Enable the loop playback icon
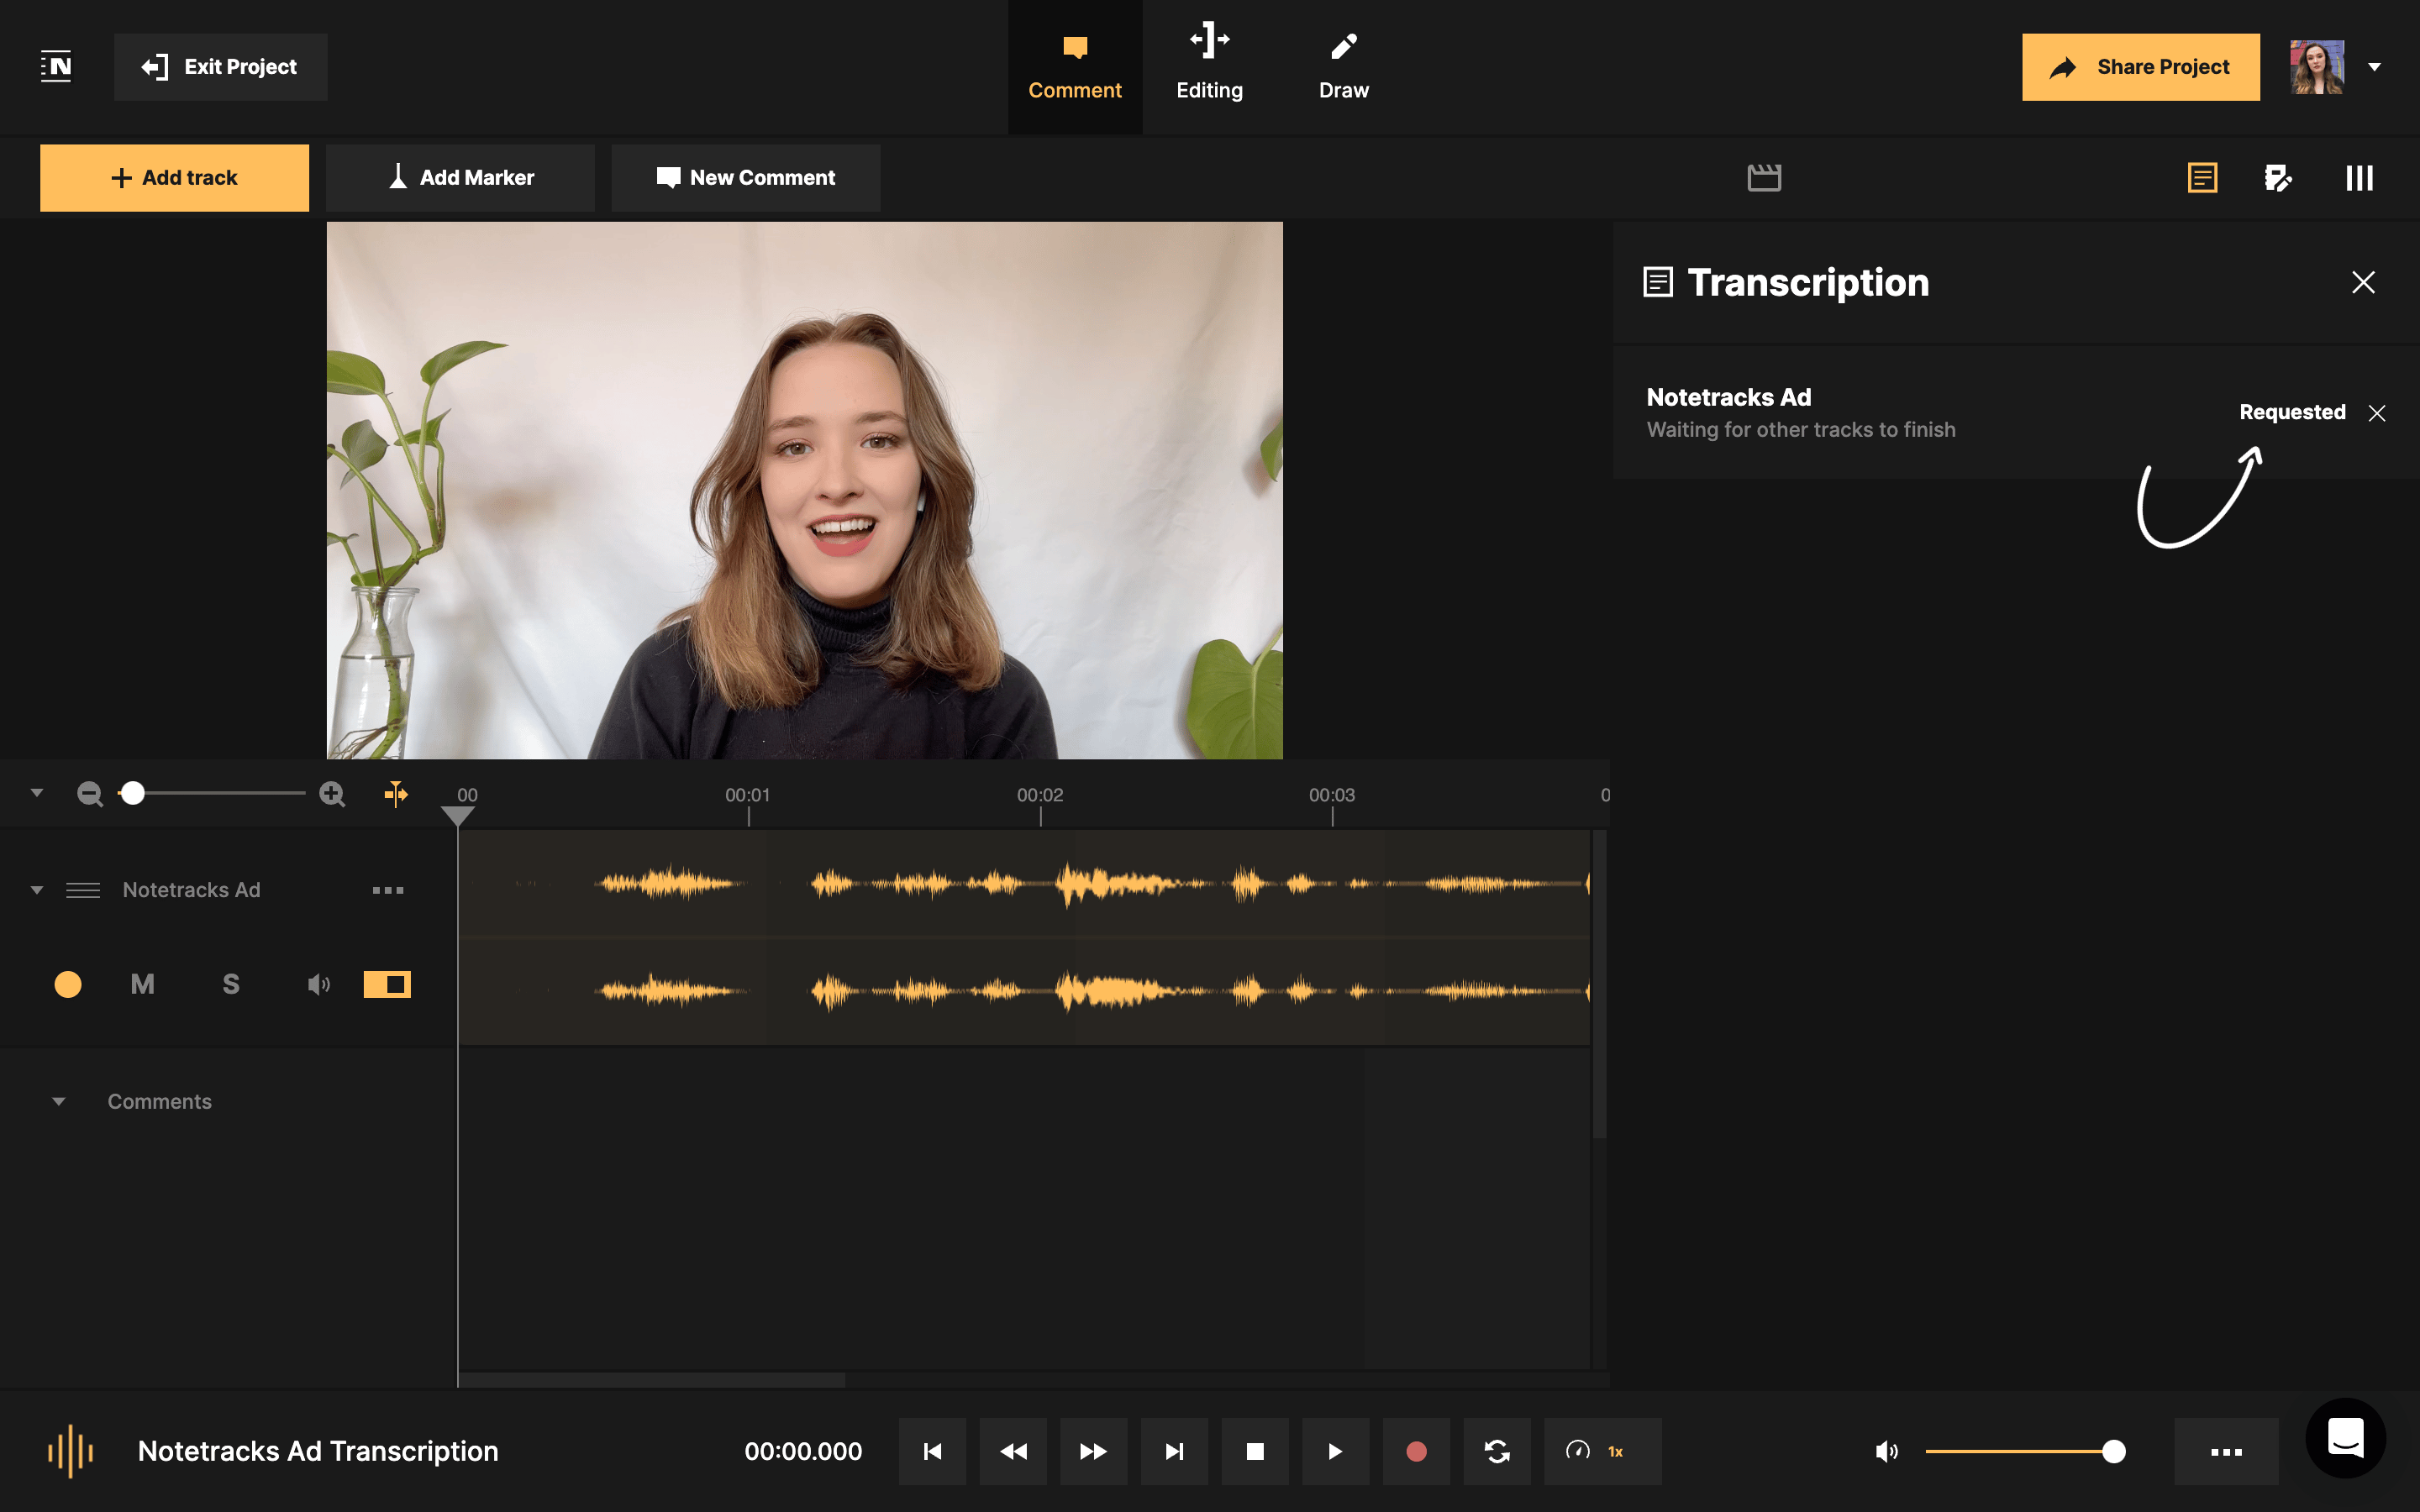The width and height of the screenshot is (2420, 1512). (x=1497, y=1451)
